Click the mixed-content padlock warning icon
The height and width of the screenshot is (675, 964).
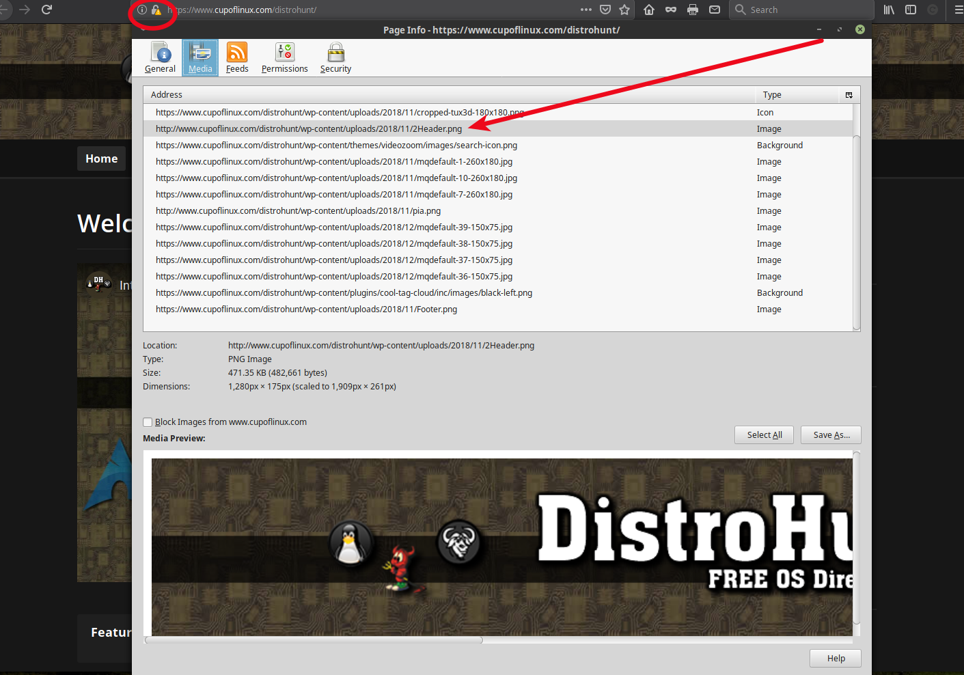(156, 10)
